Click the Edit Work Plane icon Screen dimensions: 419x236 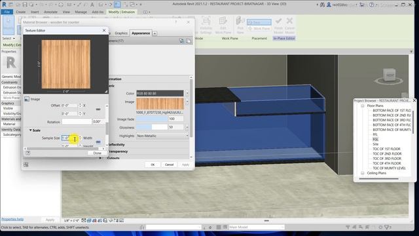223,21
